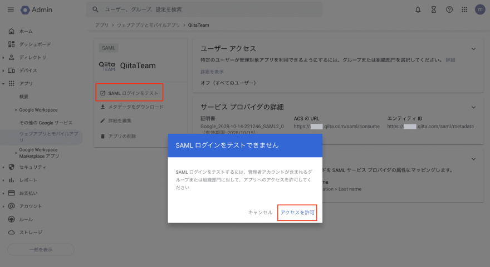Click the 一部を表示 button

pyautogui.click(x=41, y=250)
